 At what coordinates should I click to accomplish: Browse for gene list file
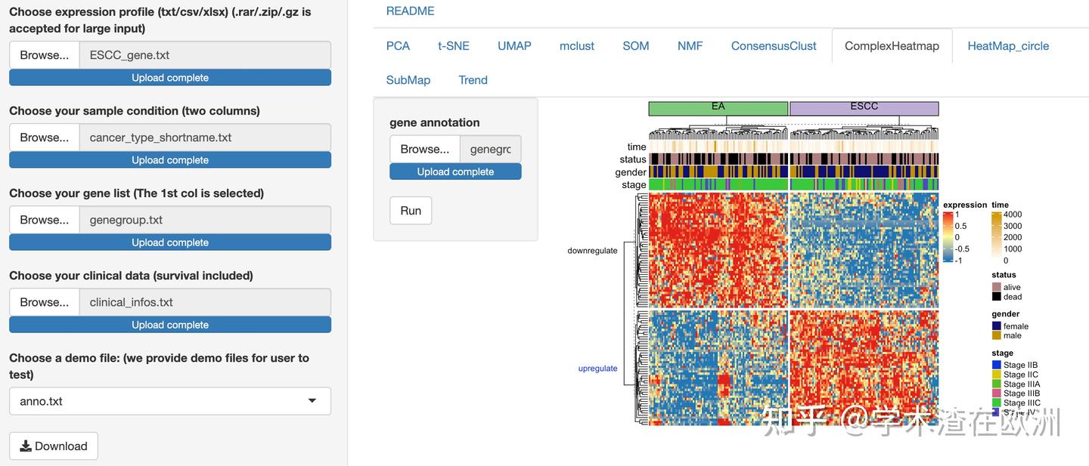[45, 220]
